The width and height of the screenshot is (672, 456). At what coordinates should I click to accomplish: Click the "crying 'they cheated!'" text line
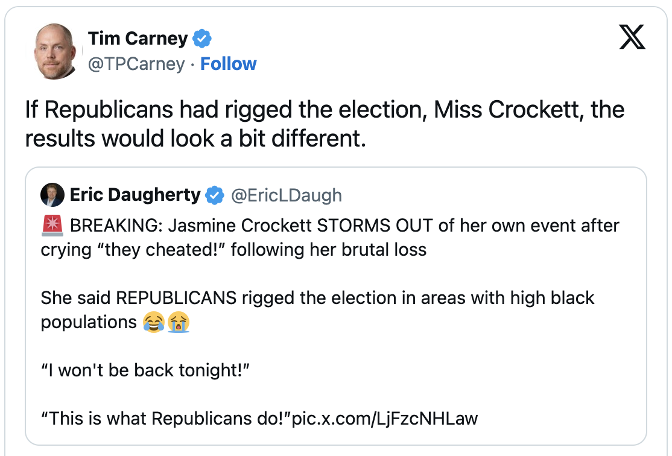pyautogui.click(x=233, y=250)
